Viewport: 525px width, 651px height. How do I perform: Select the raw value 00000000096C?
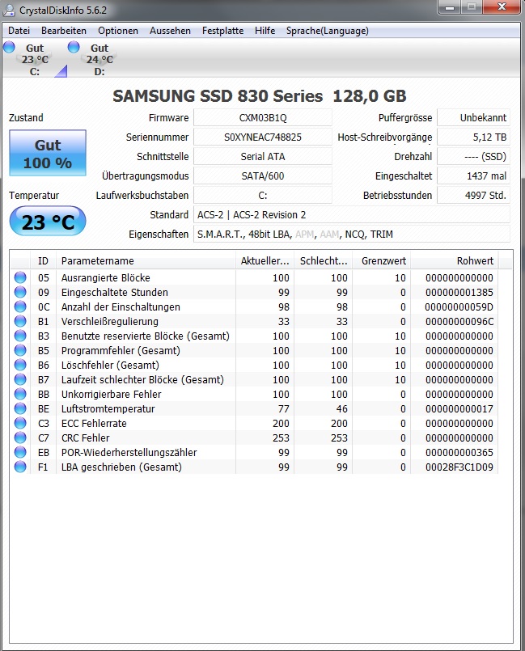click(x=459, y=321)
